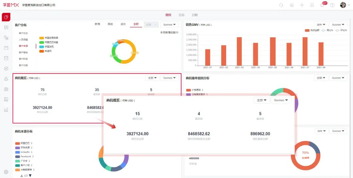353x178 pixels.
Task: Toggle 价格原因 legend entry
Action: 195,90
